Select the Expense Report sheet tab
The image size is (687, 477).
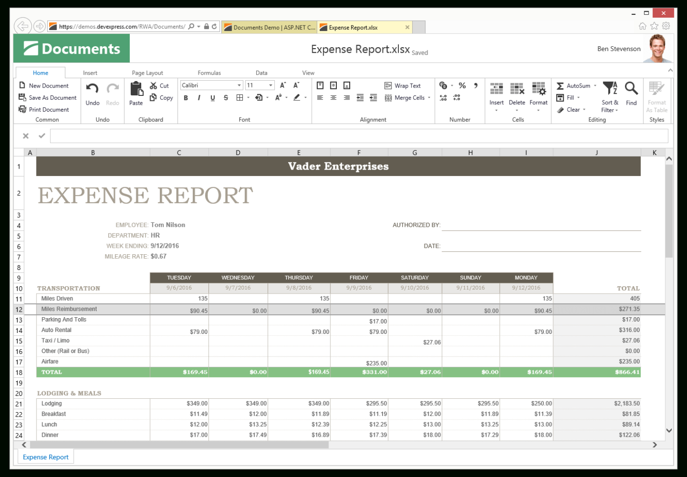coord(45,457)
